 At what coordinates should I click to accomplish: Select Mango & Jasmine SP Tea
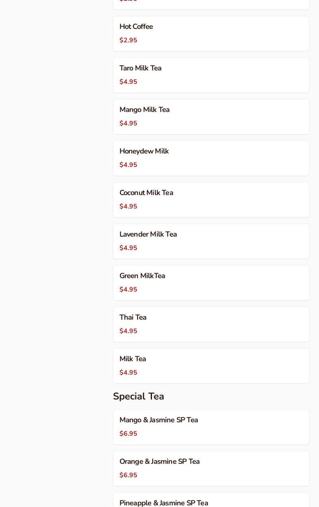point(211,427)
